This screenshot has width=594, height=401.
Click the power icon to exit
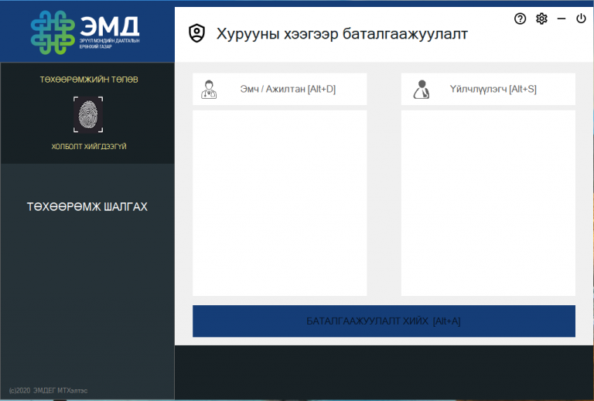point(581,19)
